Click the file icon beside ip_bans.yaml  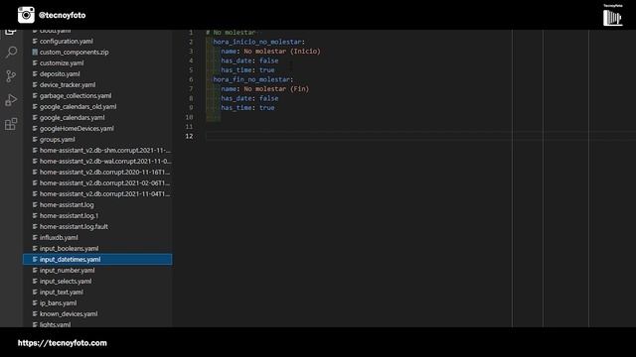tap(35, 303)
